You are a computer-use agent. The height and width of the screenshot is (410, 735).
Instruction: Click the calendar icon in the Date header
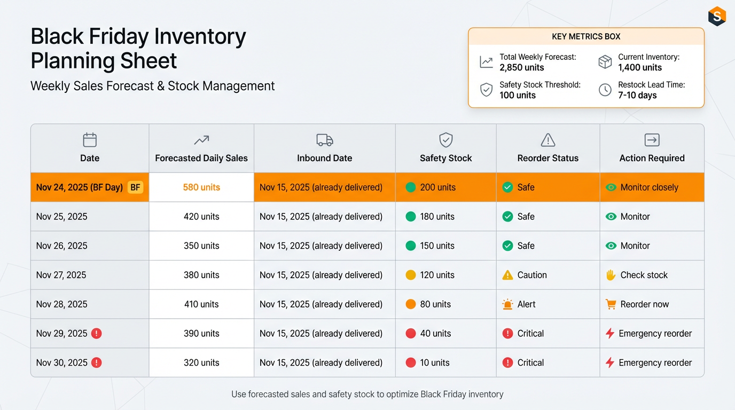pyautogui.click(x=89, y=139)
